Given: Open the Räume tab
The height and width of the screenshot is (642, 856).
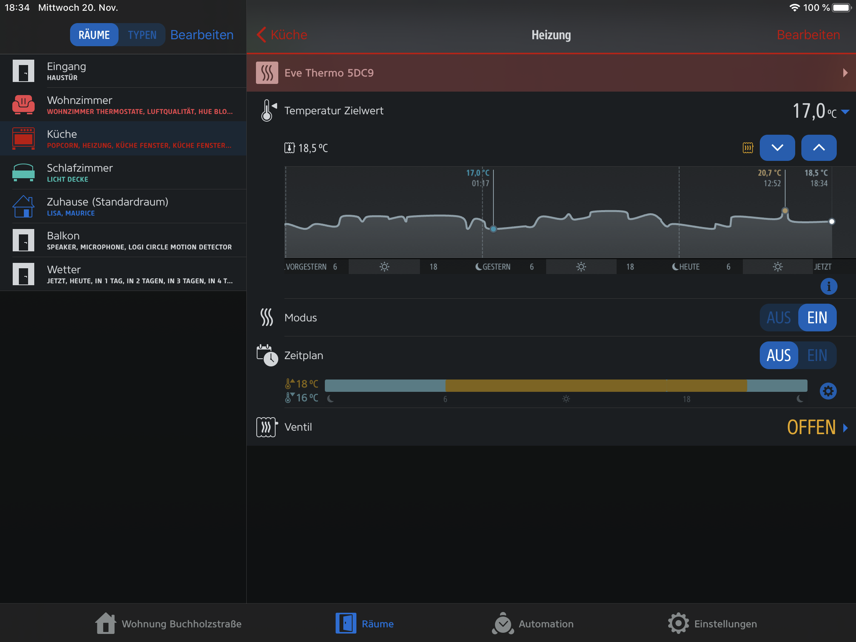Looking at the screenshot, I should tap(364, 624).
